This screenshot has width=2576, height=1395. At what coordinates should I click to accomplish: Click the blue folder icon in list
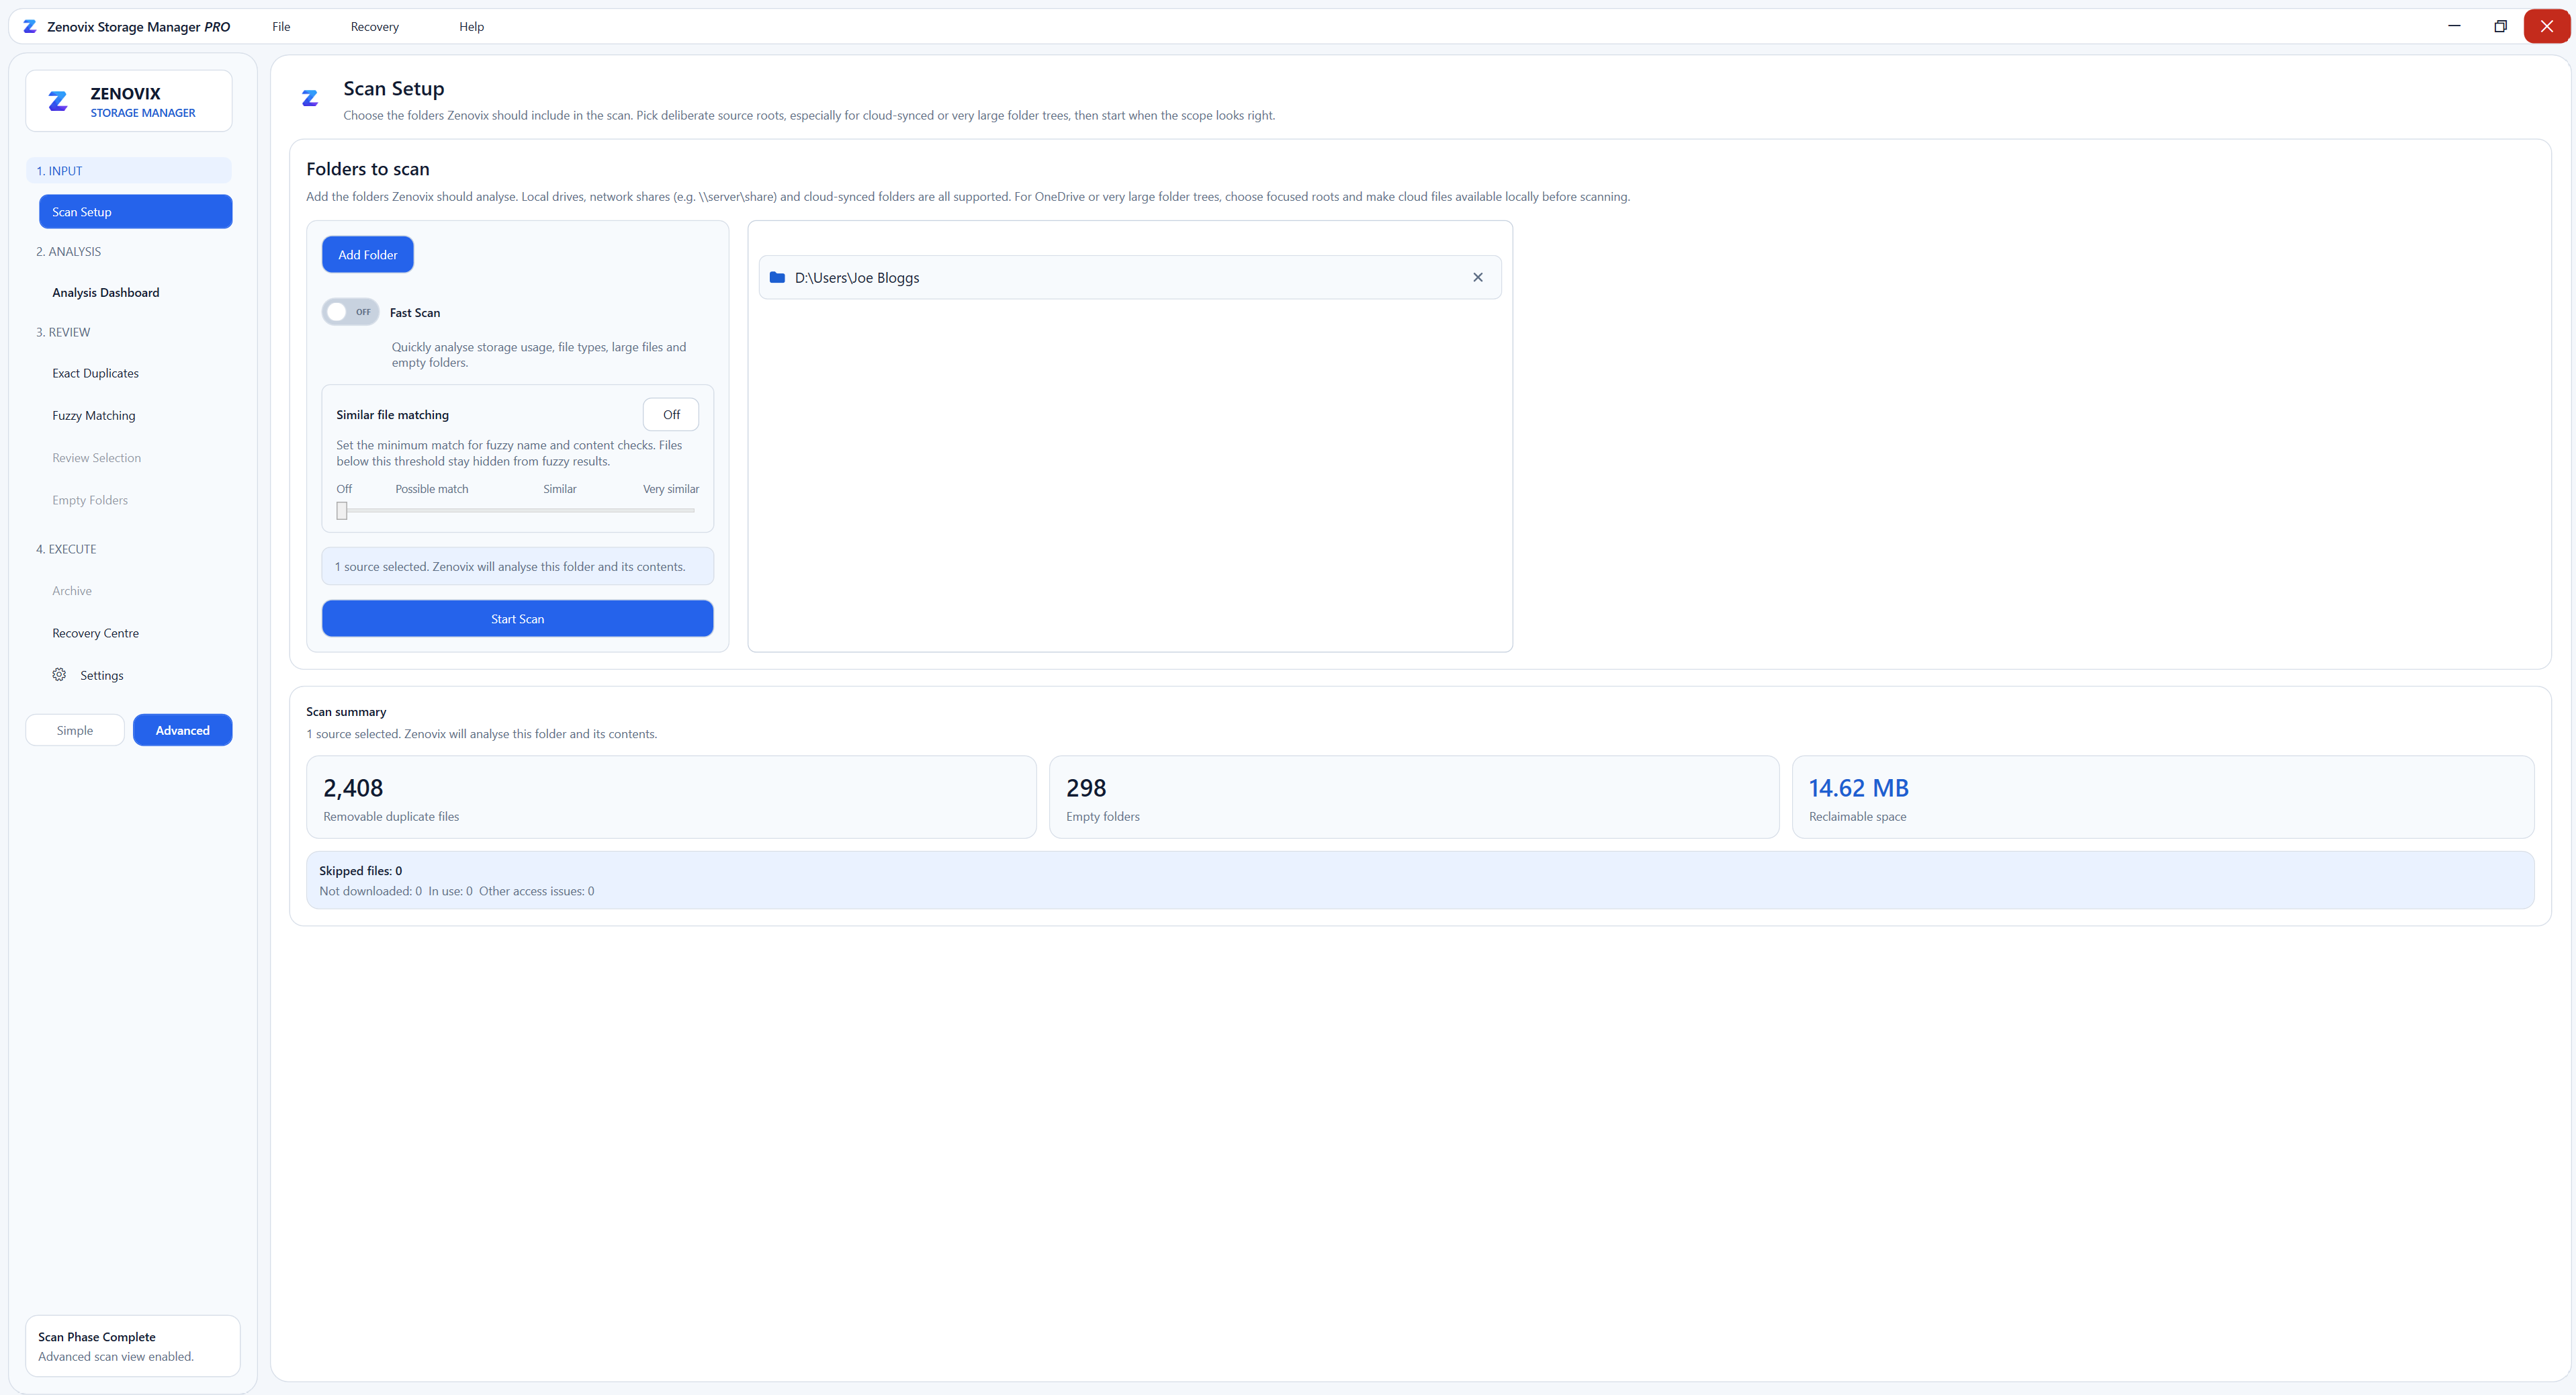(777, 278)
